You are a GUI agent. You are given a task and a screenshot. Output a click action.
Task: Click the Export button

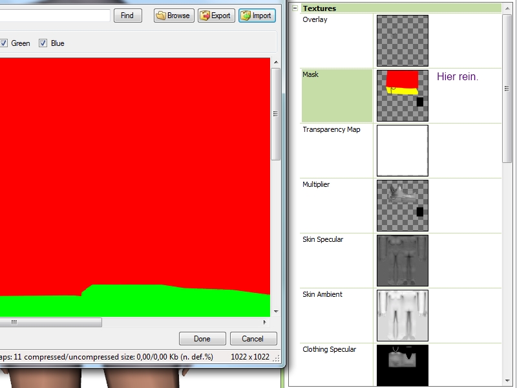(x=216, y=16)
